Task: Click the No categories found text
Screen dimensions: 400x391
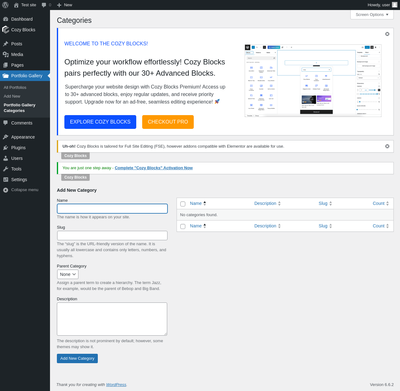Action: click(199, 215)
